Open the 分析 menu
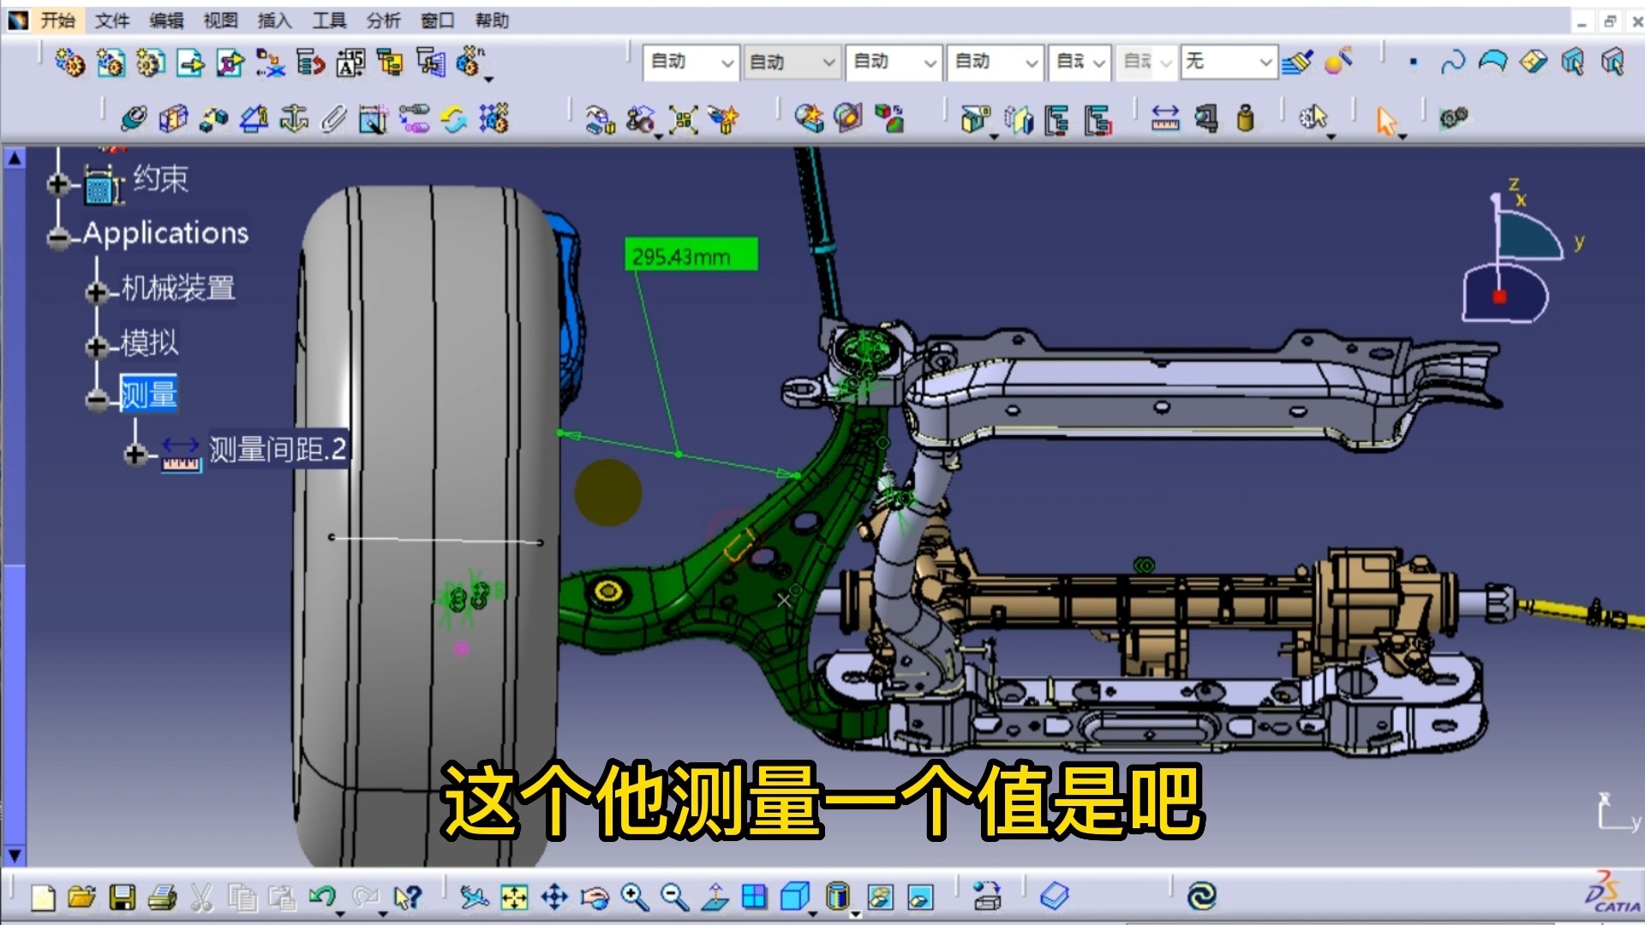The height and width of the screenshot is (925, 1645). 384,21
